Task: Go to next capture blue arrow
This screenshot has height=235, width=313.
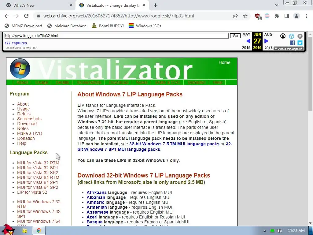Action: pyautogui.click(x=266, y=41)
